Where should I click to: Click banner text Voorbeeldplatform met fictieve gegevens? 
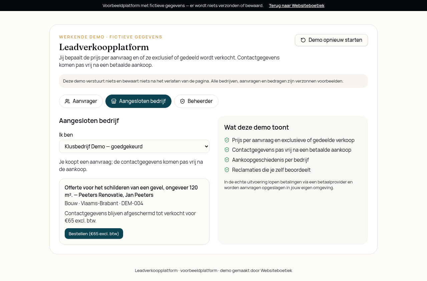[183, 5]
